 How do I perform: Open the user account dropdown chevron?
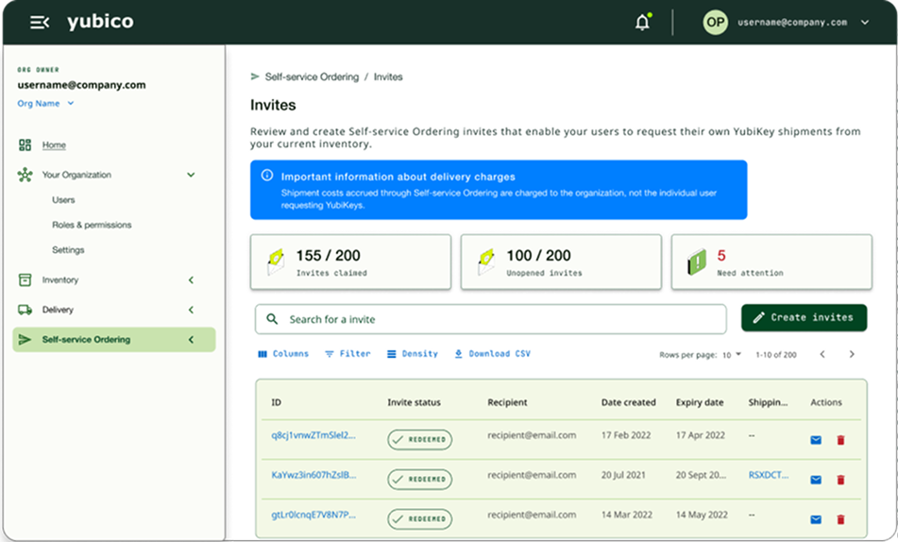click(x=865, y=23)
